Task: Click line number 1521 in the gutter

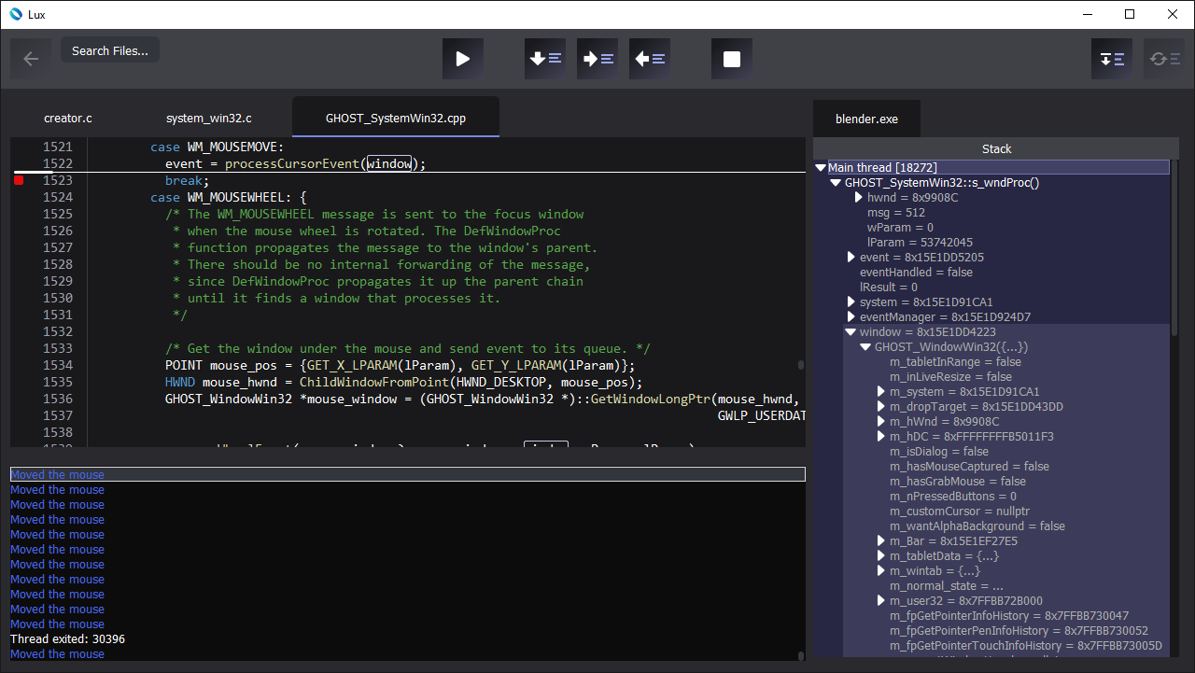Action: click(x=58, y=147)
